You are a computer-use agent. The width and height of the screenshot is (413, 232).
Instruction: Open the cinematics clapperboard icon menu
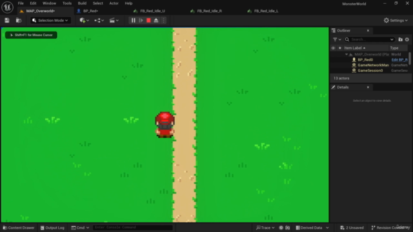(x=114, y=20)
